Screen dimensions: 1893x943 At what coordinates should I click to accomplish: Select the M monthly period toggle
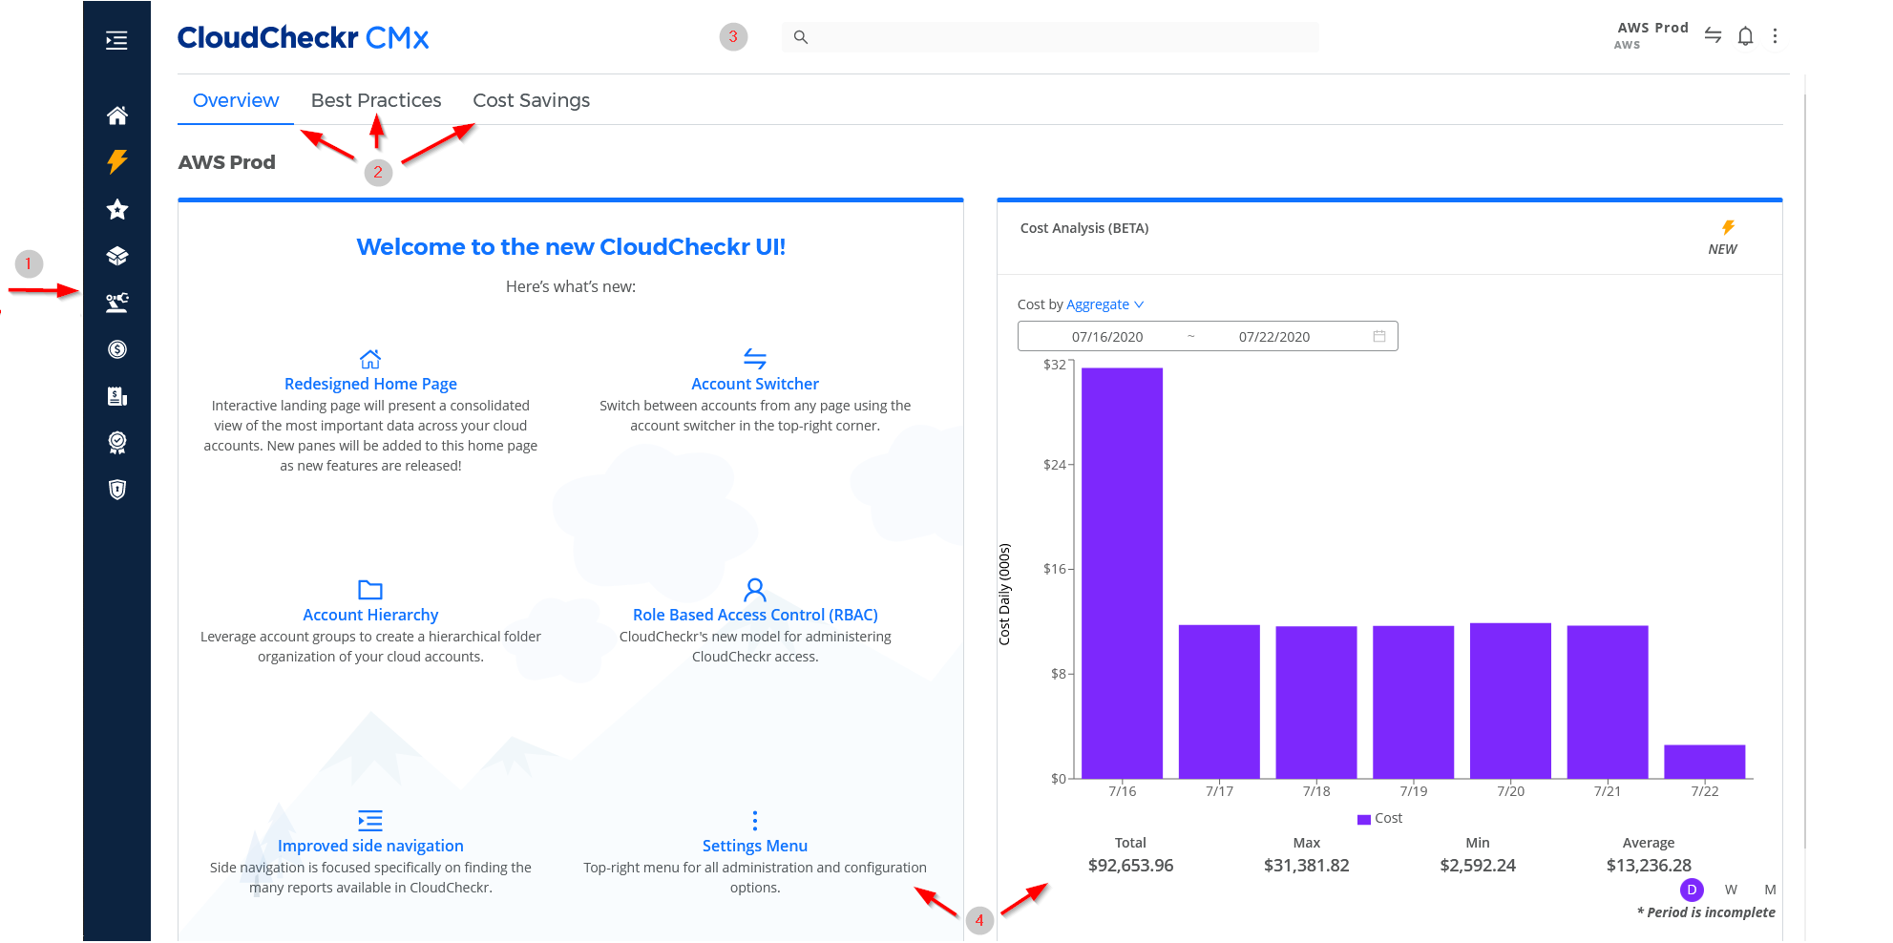pyautogui.click(x=1770, y=890)
